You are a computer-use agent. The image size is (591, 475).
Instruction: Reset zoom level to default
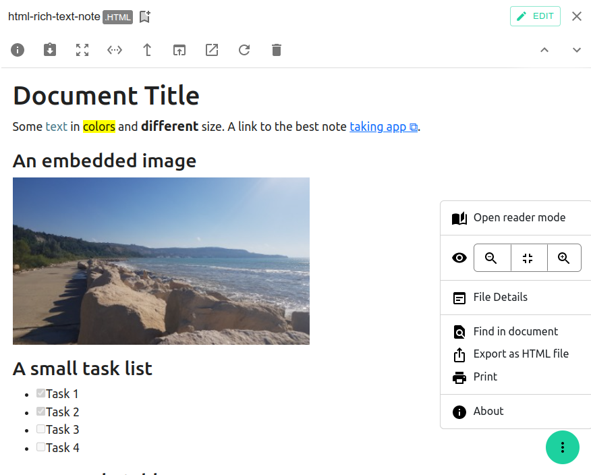click(x=528, y=258)
